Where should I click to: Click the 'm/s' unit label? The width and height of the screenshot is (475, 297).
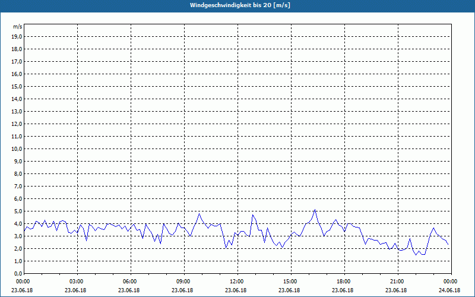point(18,27)
